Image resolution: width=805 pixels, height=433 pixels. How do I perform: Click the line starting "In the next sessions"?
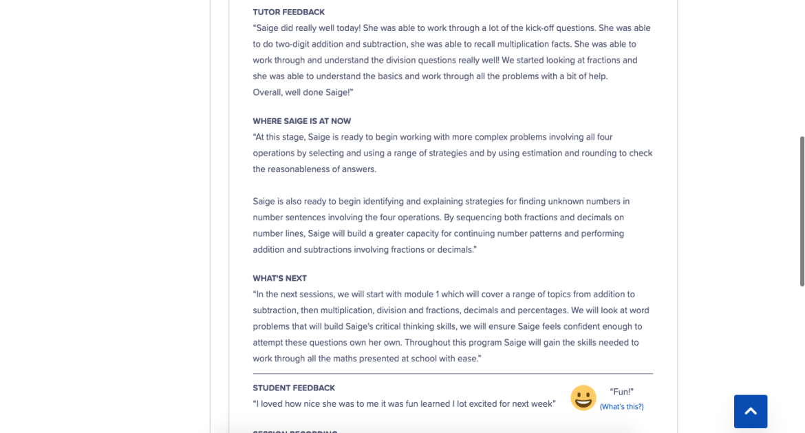pos(444,294)
